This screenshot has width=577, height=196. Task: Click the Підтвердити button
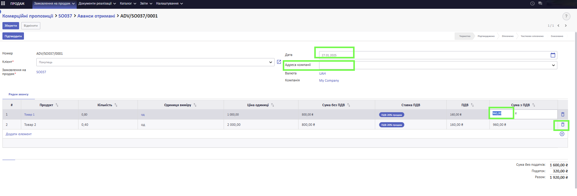pos(13,36)
